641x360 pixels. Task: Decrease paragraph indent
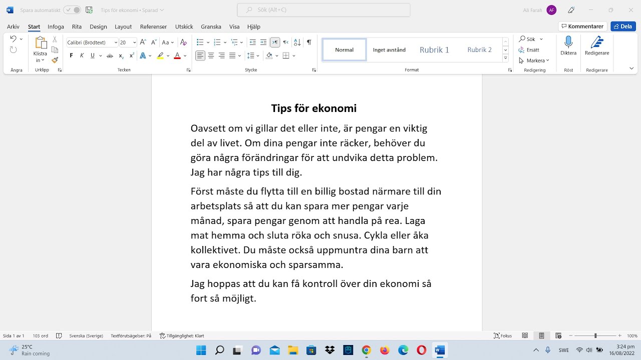tap(252, 42)
